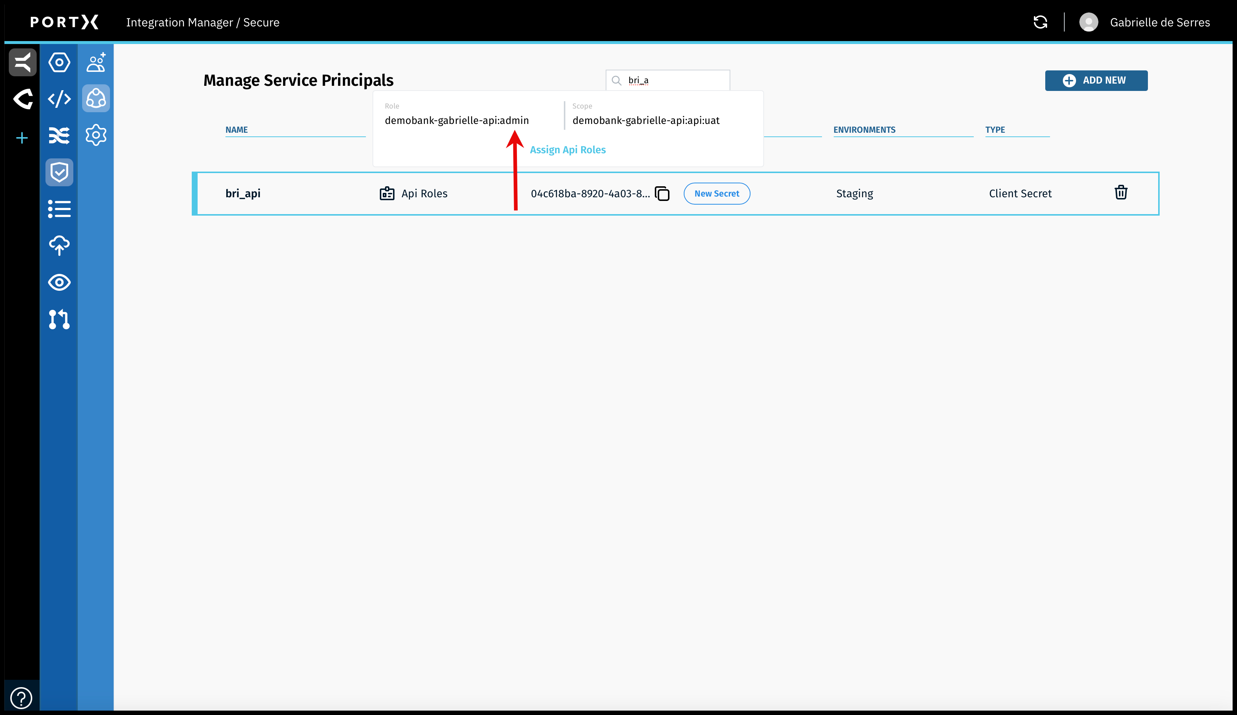Sort by the ENVIRONMENTS column header

click(x=865, y=130)
